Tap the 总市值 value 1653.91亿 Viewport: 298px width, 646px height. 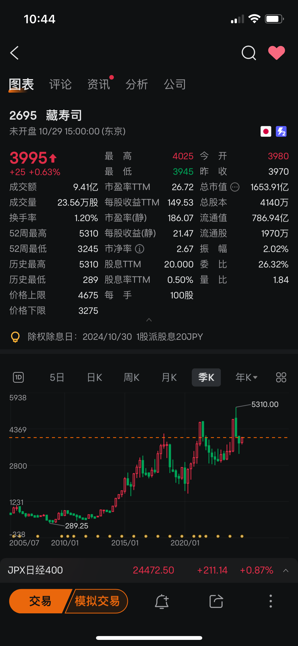tap(269, 187)
